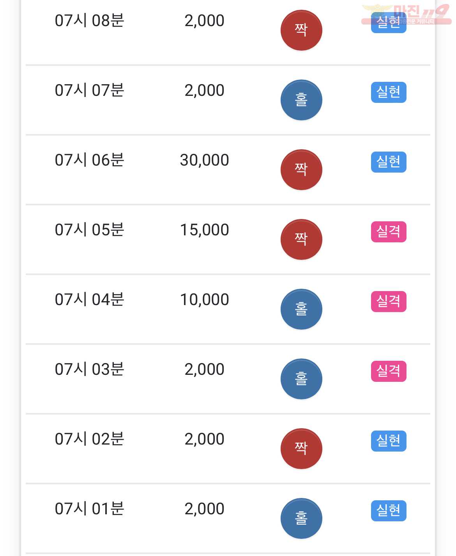
Task: Click the 15,000 amount in the 07시 05분 row
Action: [205, 230]
